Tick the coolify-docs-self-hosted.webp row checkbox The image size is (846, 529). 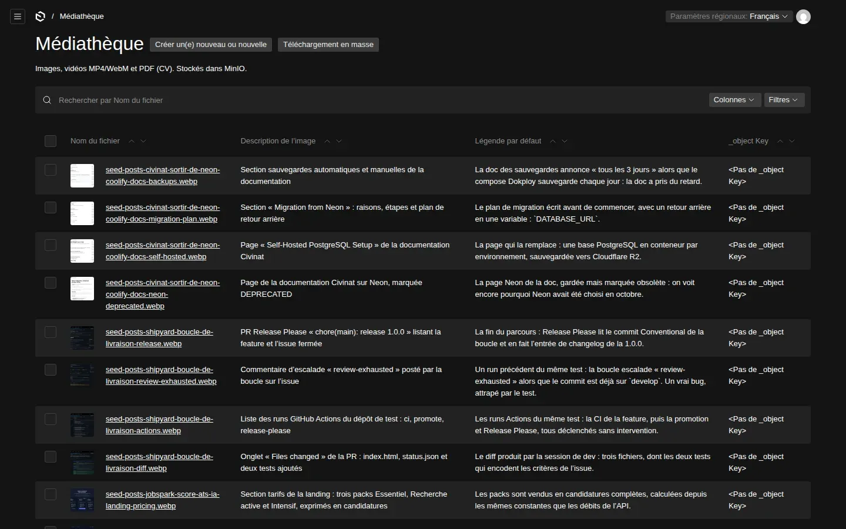click(51, 245)
